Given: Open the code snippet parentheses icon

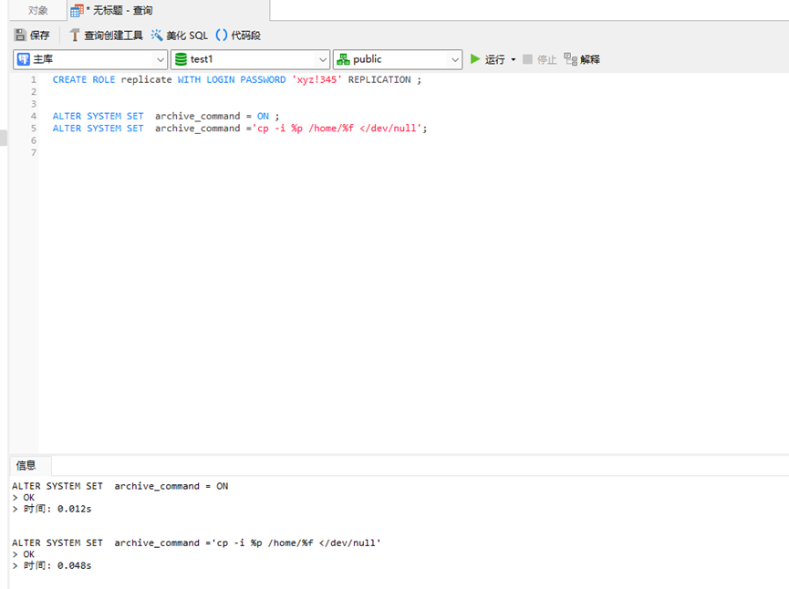Looking at the screenshot, I should pos(222,35).
